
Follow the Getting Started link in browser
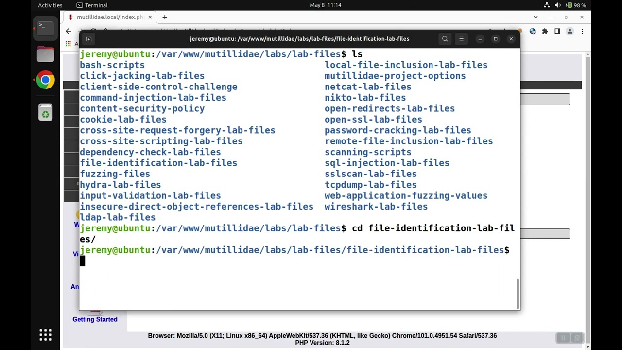pos(95,319)
